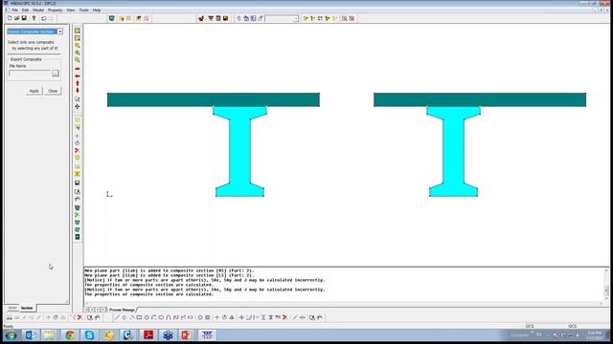This screenshot has width=613, height=344.
Task: Select the right dark teal slab
Action: pos(480,99)
